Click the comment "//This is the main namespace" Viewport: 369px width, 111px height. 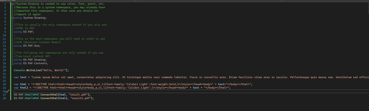[x=59, y=39]
